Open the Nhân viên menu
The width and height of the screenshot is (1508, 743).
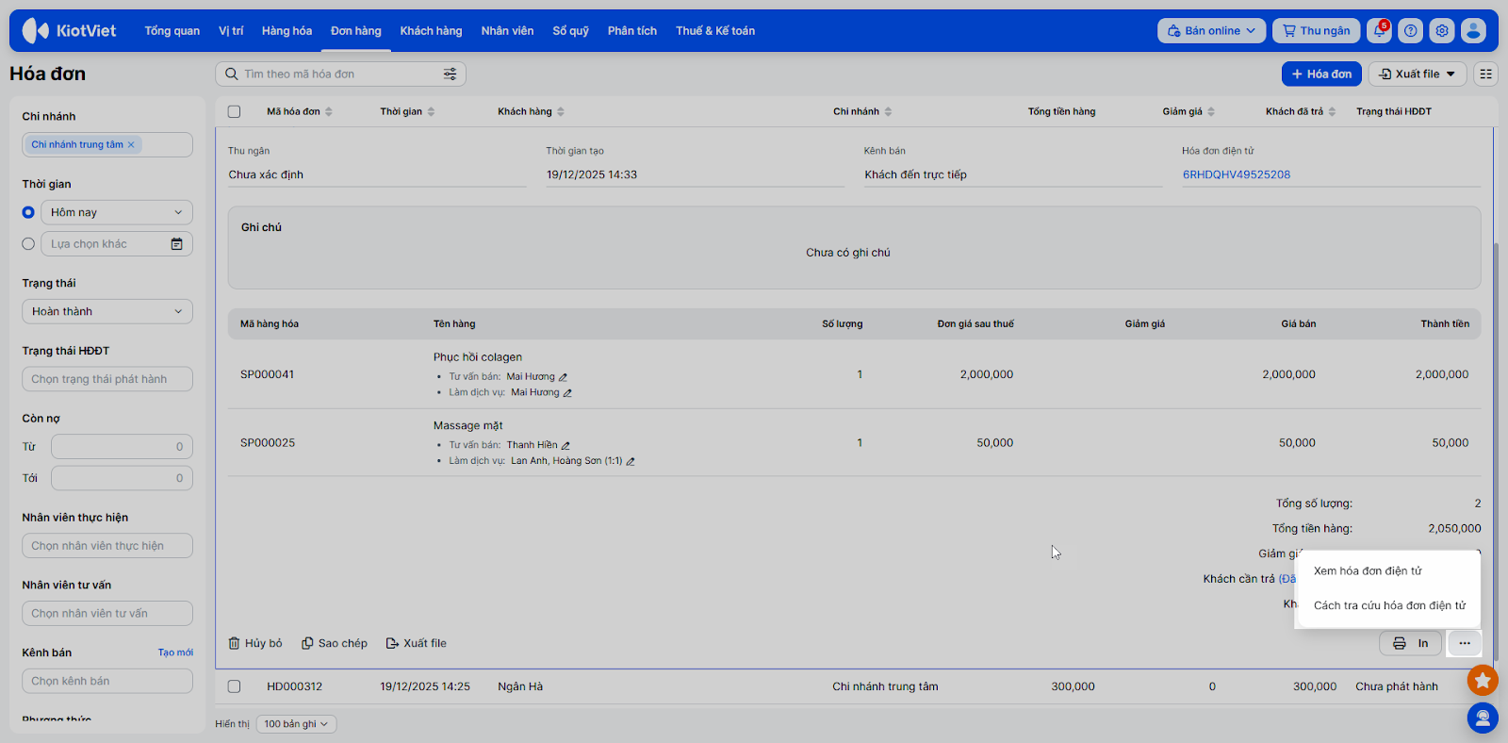(508, 31)
